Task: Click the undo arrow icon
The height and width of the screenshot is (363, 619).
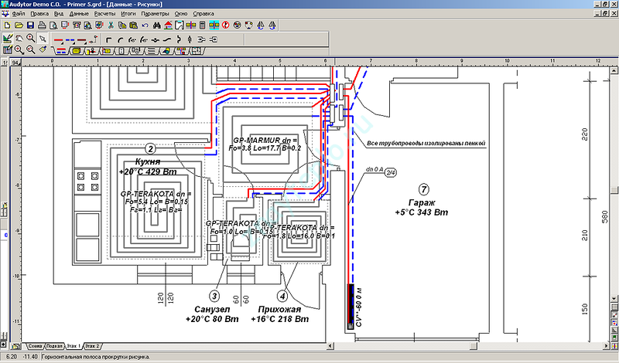Action: pos(145,25)
